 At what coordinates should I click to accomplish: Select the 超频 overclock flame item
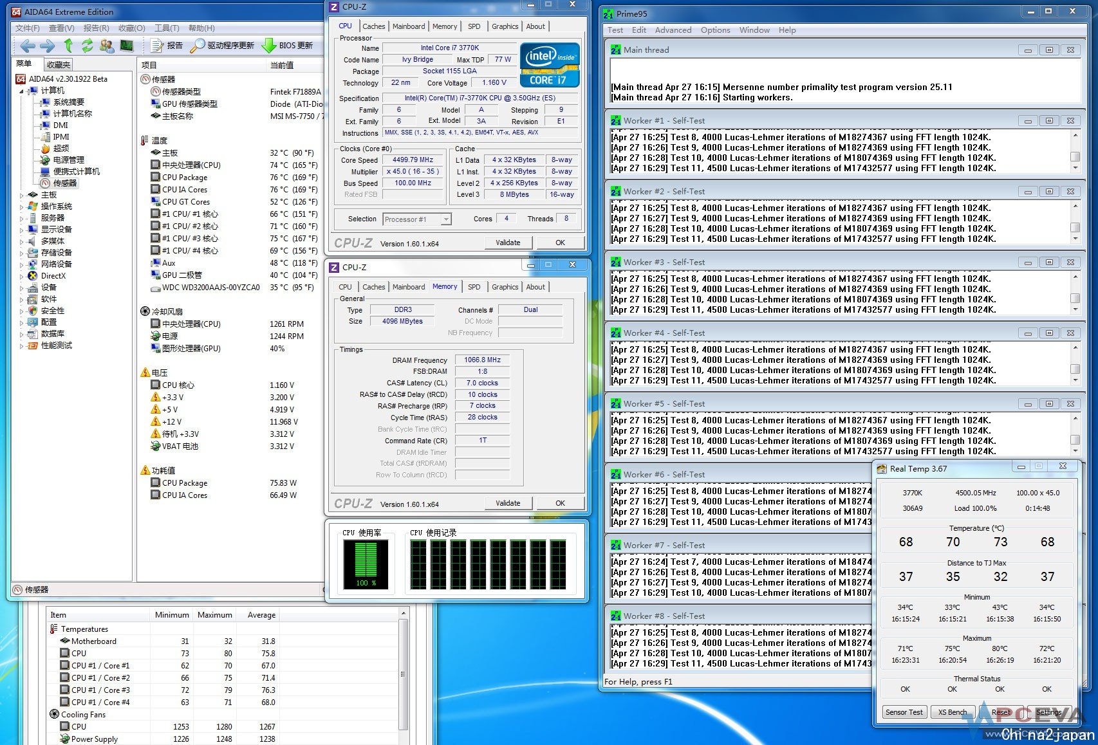point(55,148)
